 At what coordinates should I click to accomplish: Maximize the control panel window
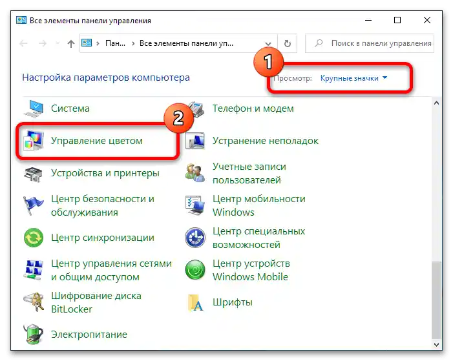[397, 20]
